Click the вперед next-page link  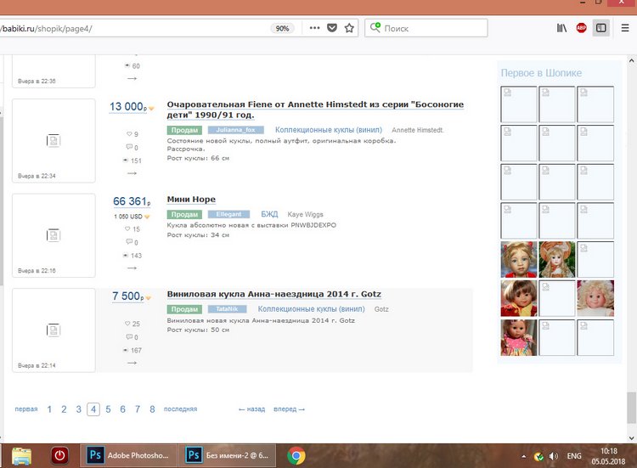[x=289, y=409]
